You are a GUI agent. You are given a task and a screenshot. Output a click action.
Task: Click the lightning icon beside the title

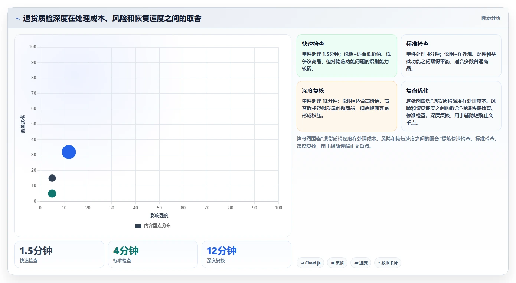click(17, 19)
